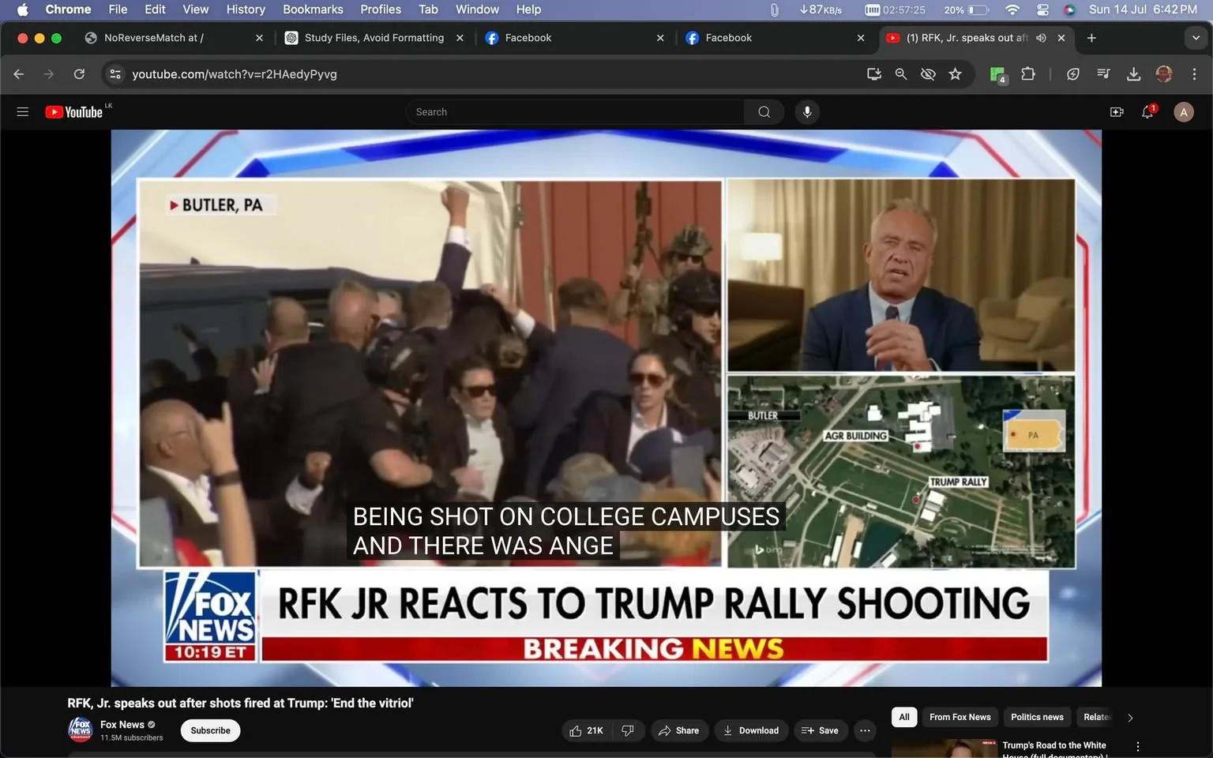
Task: Go forward with the browser forward arrow
Action: [49, 74]
